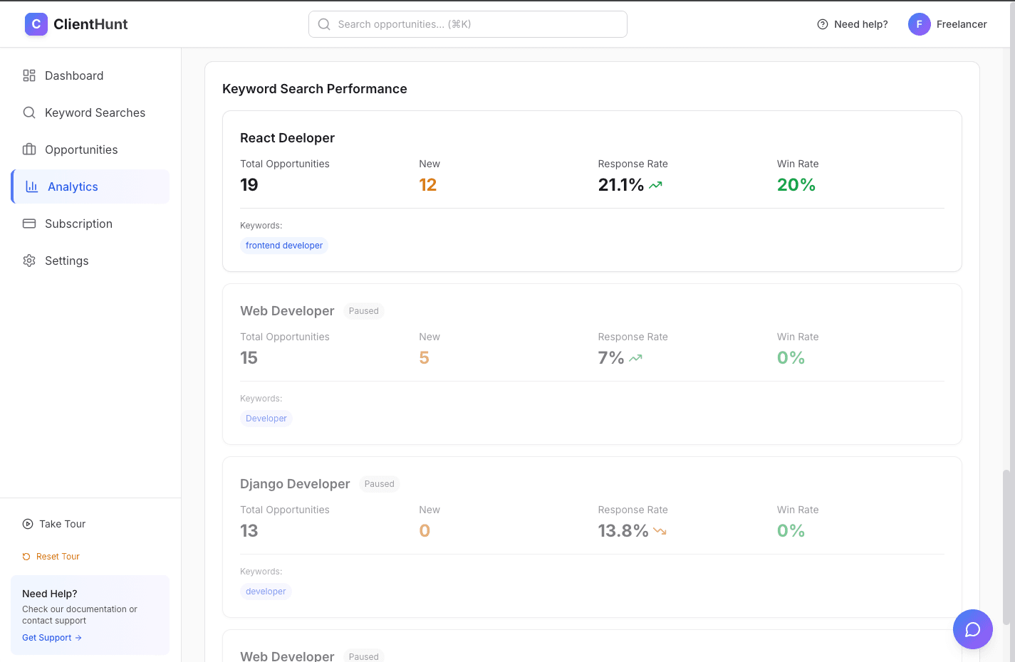Open the chat support bubble
The height and width of the screenshot is (662, 1015).
coord(972,629)
